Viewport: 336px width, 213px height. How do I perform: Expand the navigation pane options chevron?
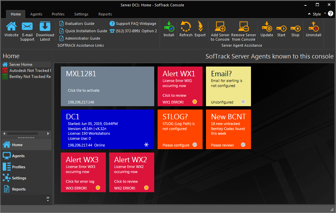click(x=48, y=199)
